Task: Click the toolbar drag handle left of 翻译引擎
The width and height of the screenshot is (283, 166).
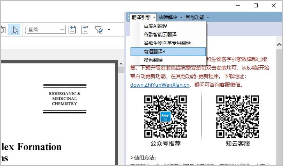Action: [x=128, y=17]
